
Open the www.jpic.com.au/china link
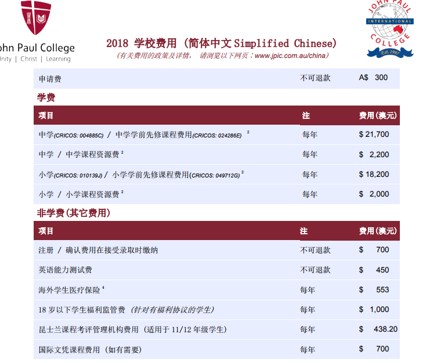click(x=290, y=56)
